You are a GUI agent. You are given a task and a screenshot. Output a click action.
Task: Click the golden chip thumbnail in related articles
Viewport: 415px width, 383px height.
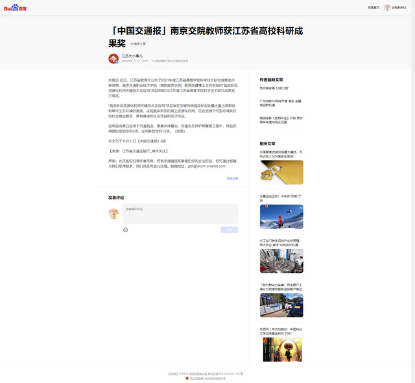[x=281, y=172]
